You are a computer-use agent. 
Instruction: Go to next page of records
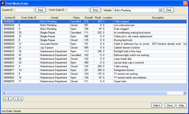click(16, 99)
